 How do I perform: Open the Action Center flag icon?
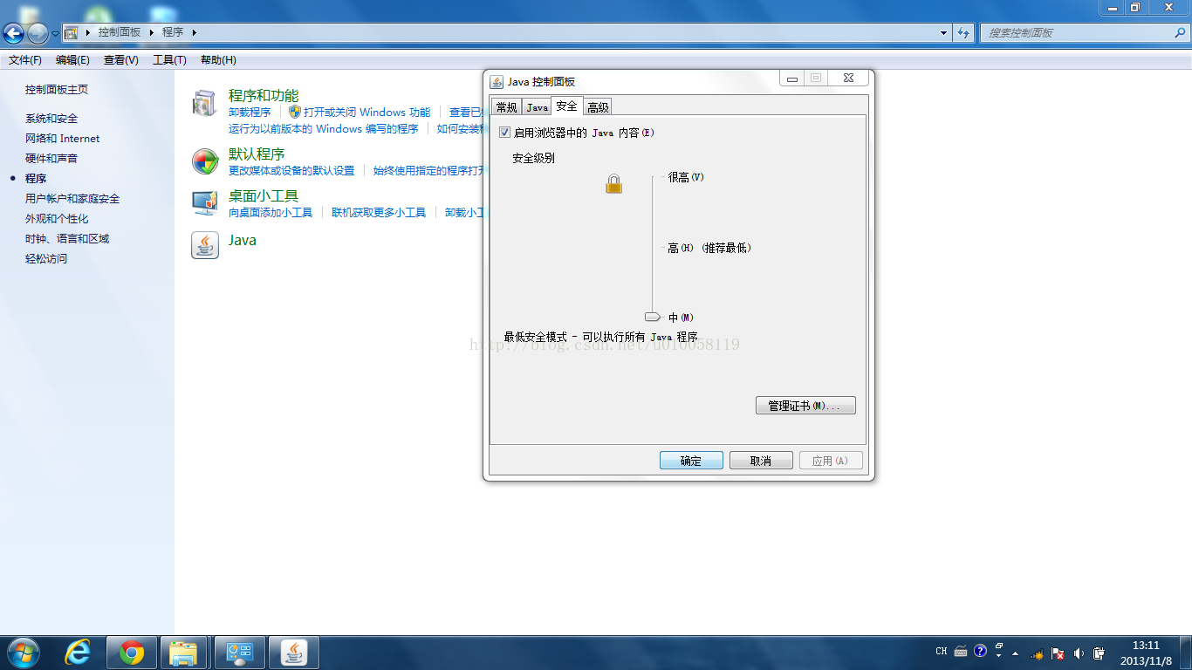click(x=1058, y=653)
